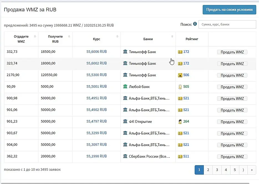Click bank icon in the 903,67 WMZ row
The width and height of the screenshot is (259, 184).
click(125, 133)
